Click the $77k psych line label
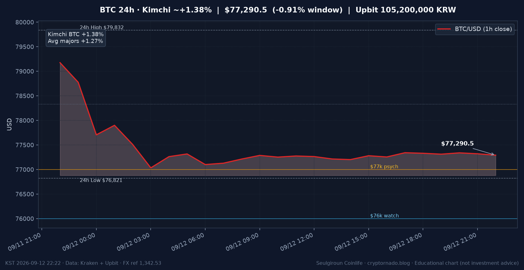The image size is (524, 270). point(384,167)
